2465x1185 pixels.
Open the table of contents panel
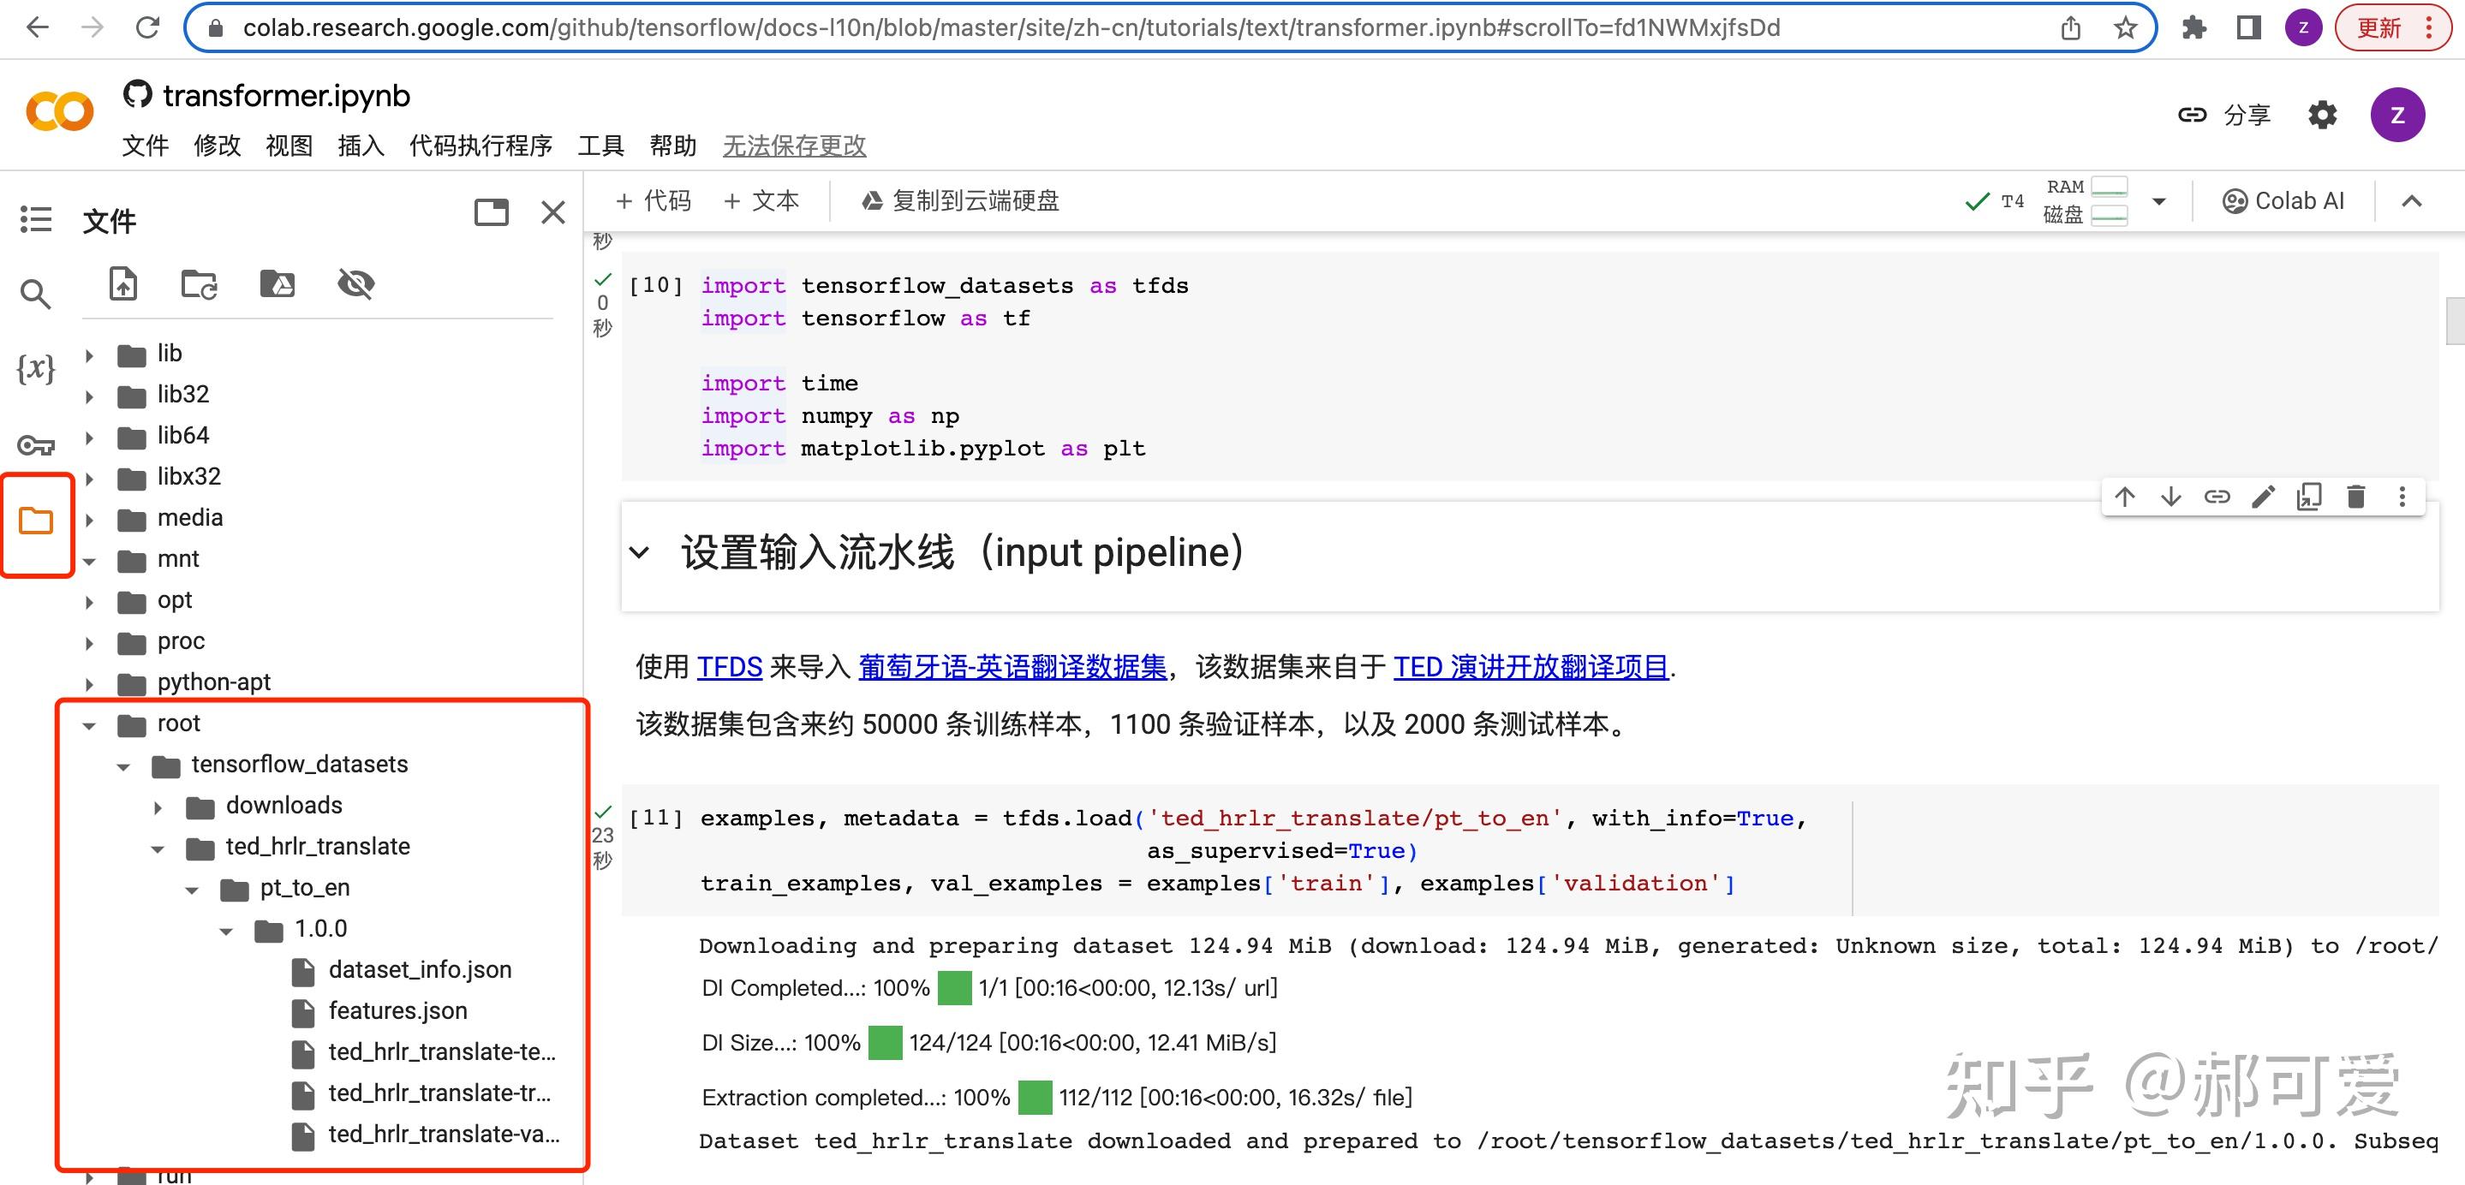pyautogui.click(x=35, y=220)
